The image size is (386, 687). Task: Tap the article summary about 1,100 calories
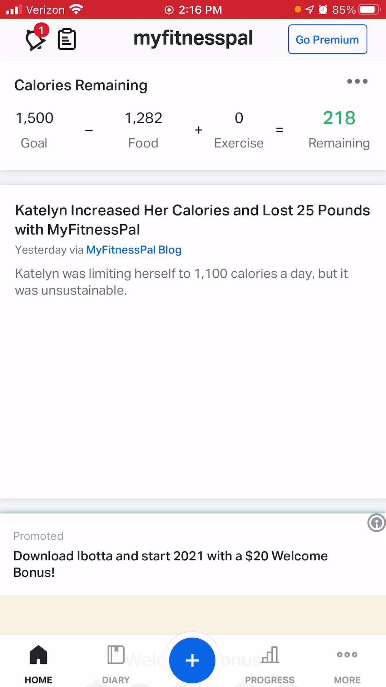181,282
